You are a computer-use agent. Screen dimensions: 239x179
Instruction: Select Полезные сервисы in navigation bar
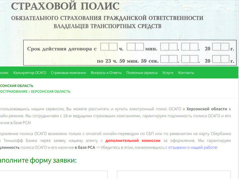[x=142, y=73]
